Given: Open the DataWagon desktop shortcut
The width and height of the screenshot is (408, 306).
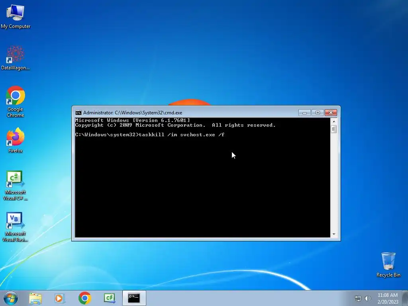Looking at the screenshot, I should click(x=16, y=58).
